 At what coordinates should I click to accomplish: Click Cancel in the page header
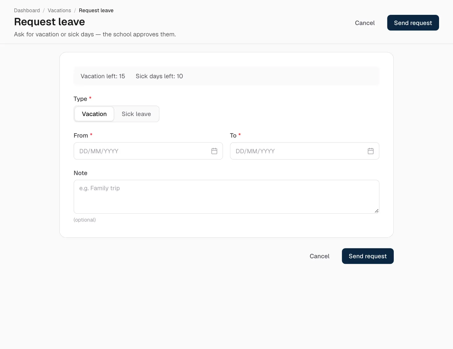[x=365, y=23]
